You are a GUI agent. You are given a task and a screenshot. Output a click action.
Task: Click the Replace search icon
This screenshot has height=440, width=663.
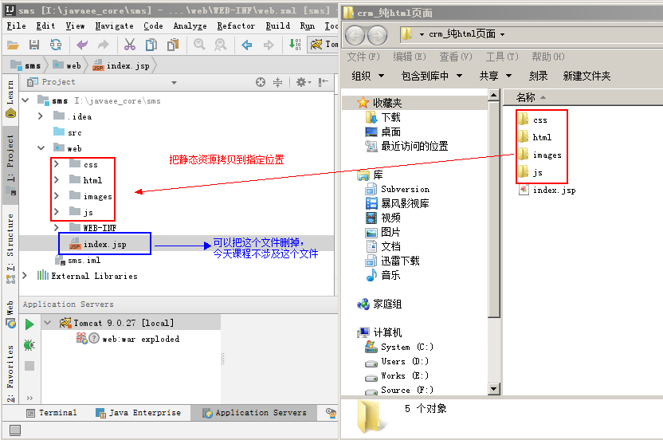pyautogui.click(x=220, y=45)
